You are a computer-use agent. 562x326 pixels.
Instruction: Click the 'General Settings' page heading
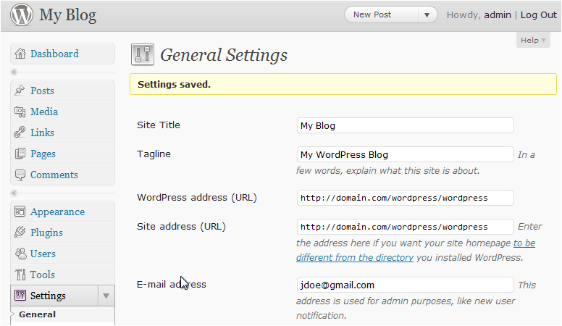224,55
